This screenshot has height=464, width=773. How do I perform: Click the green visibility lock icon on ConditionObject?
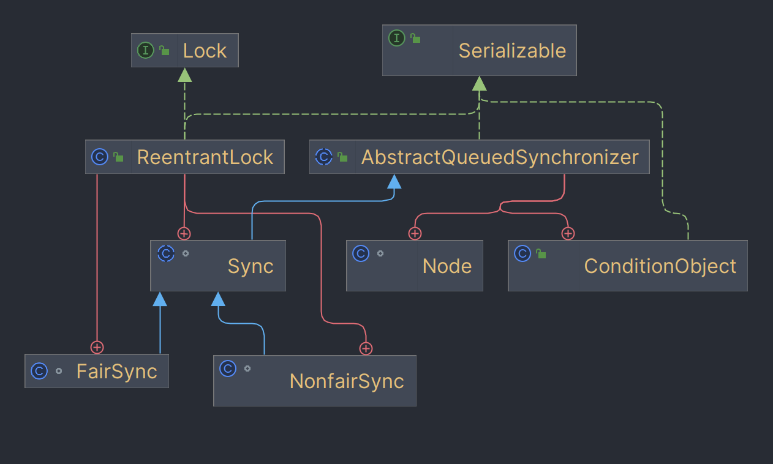coord(541,253)
